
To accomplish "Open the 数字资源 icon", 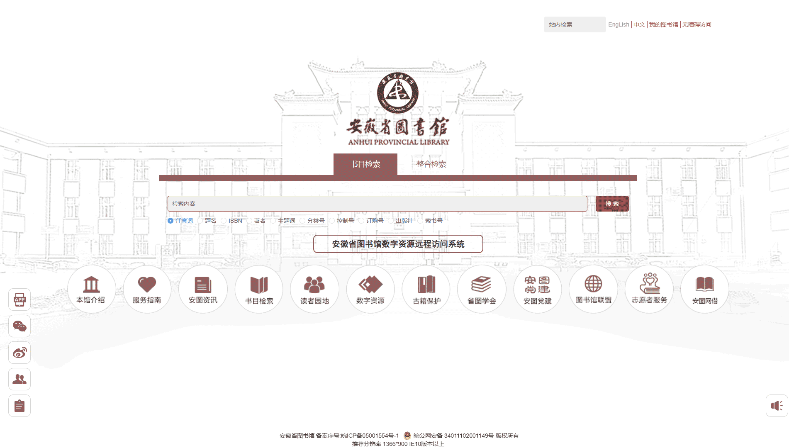I will tap(370, 289).
